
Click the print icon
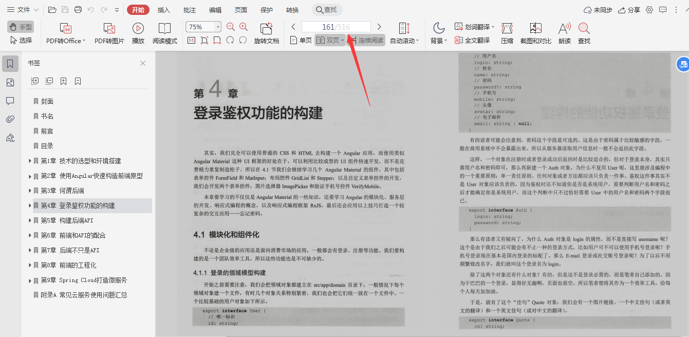click(x=78, y=10)
